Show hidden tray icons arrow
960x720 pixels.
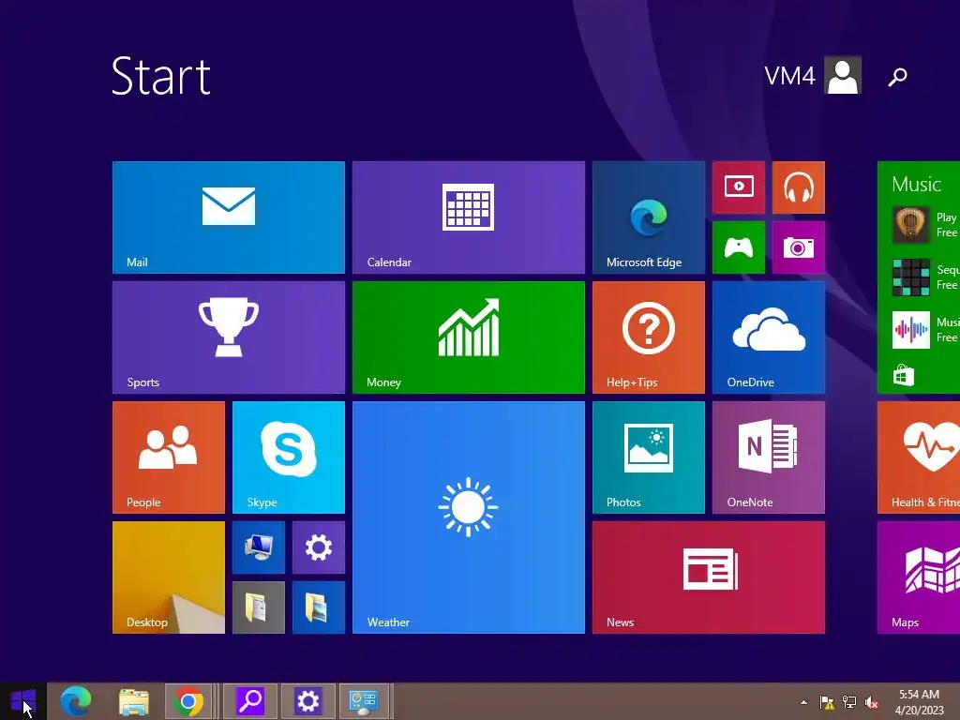(803, 702)
